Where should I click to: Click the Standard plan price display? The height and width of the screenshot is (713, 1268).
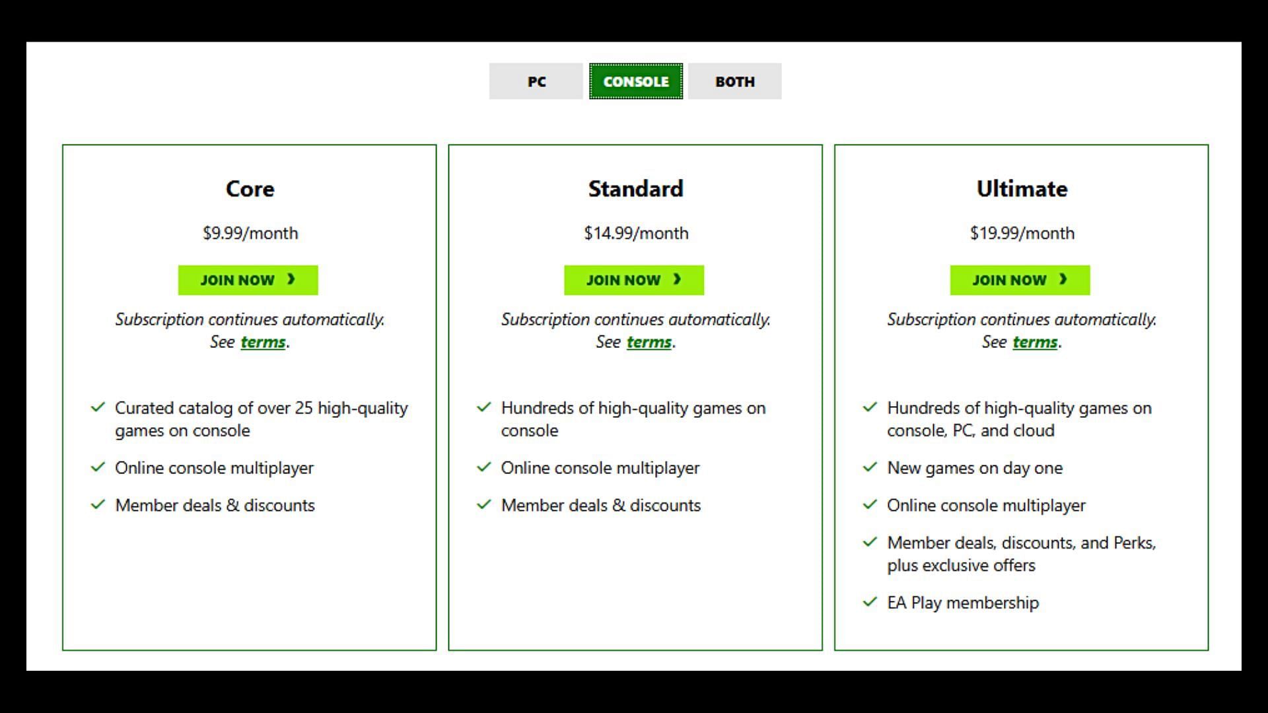pyautogui.click(x=634, y=232)
